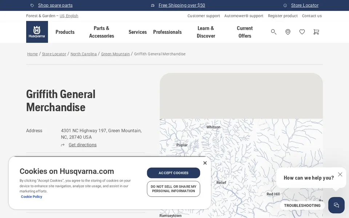Dismiss the 'How can we help you?' bubble
Screen dimensions: 349x218
pos(340,174)
